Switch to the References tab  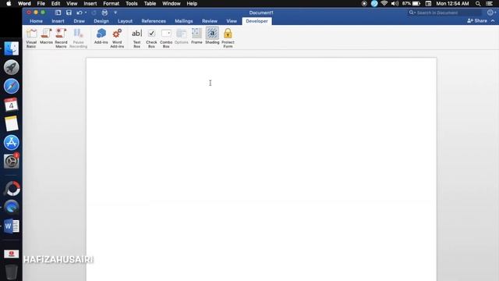pos(154,21)
